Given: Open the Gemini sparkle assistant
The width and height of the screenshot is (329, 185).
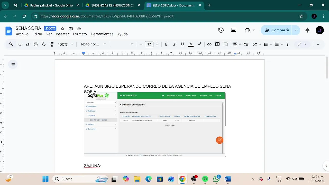Looking at the screenshot, I should [307, 30].
